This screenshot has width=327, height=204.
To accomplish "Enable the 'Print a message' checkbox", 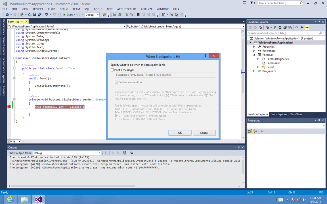I will tap(112, 70).
